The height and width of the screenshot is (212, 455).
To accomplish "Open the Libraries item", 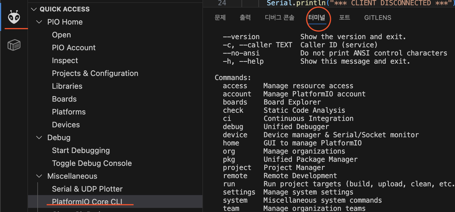I will click(x=67, y=86).
